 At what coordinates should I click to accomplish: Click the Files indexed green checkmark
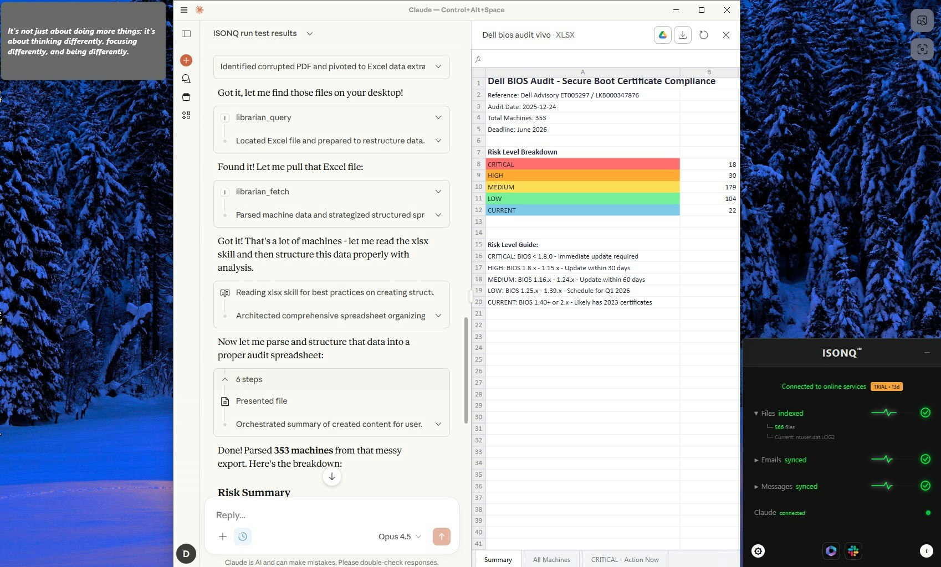[x=925, y=413]
